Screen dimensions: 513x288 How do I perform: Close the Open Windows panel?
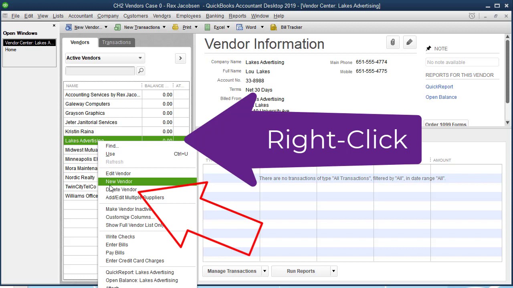54,26
